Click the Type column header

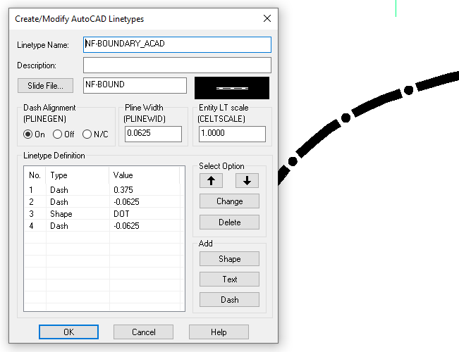[78, 175]
